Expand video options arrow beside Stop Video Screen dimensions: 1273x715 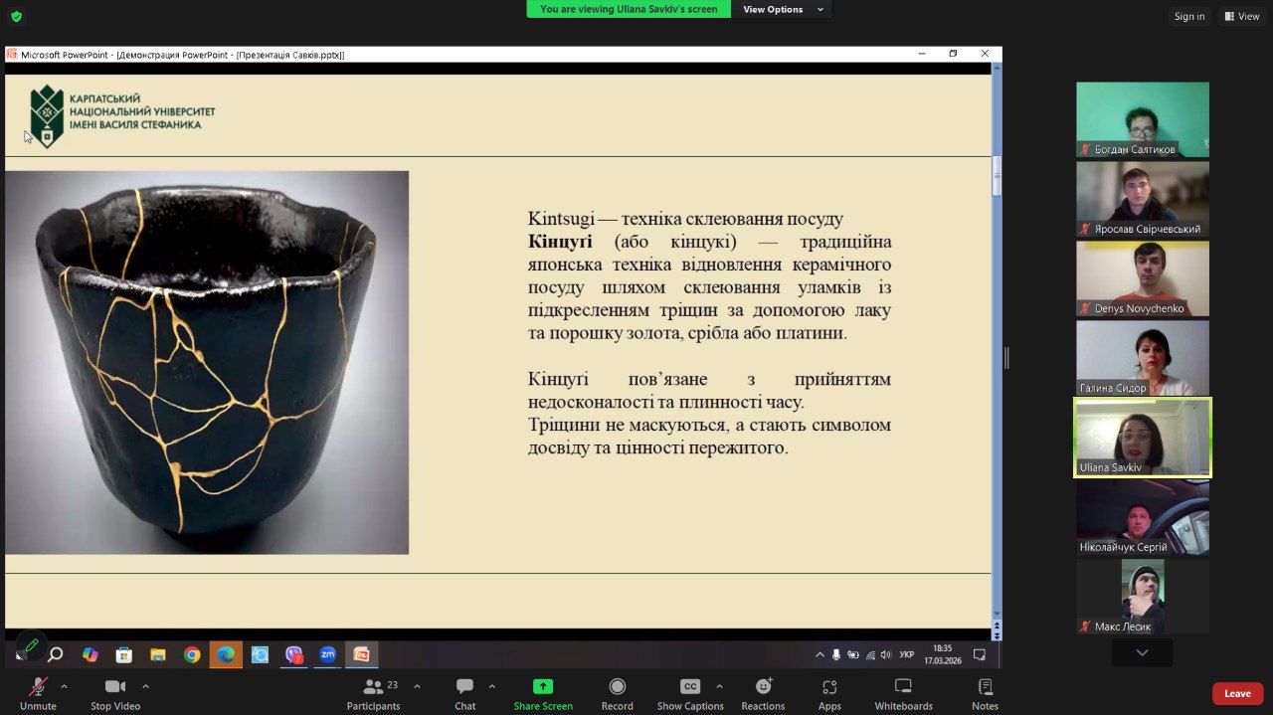coord(146,686)
